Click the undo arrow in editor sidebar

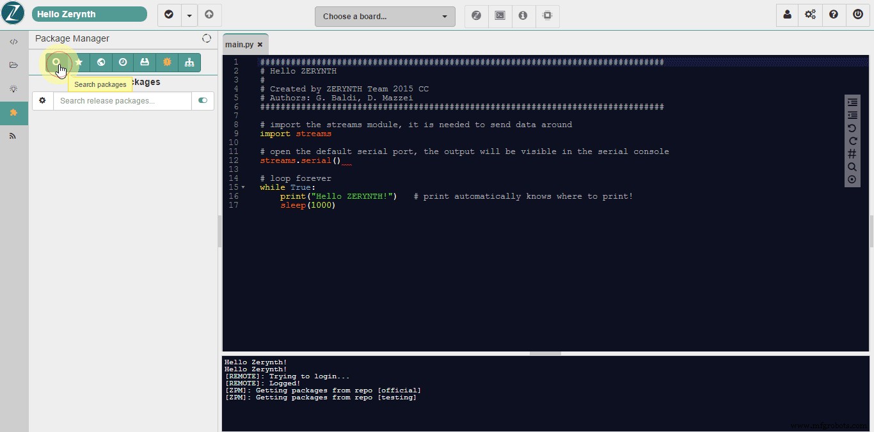(852, 128)
